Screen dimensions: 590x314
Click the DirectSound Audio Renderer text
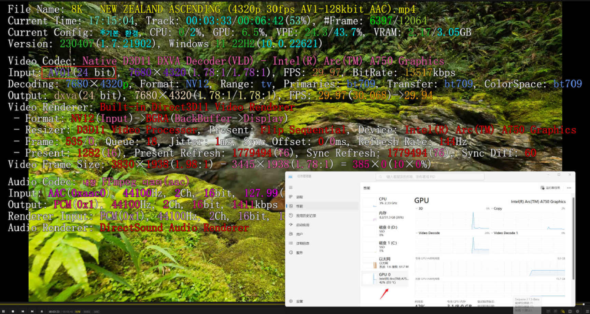point(174,228)
